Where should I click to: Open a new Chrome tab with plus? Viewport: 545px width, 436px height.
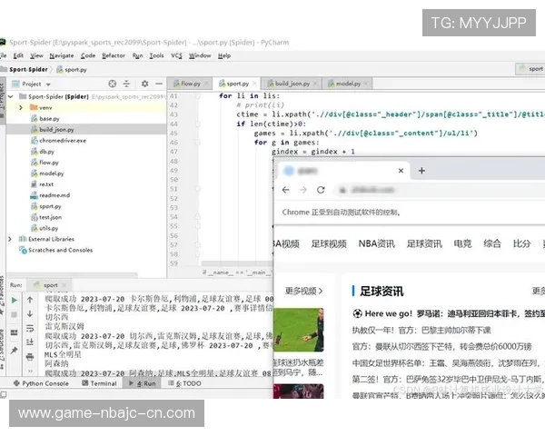[421, 171]
